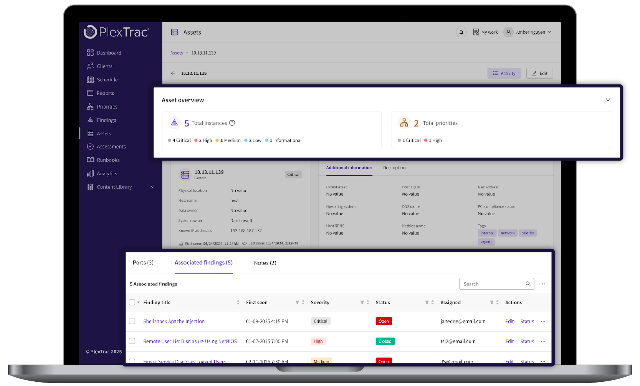Open more actions for Shellshock Apache Injection
This screenshot has width=640, height=386.
tap(543, 321)
